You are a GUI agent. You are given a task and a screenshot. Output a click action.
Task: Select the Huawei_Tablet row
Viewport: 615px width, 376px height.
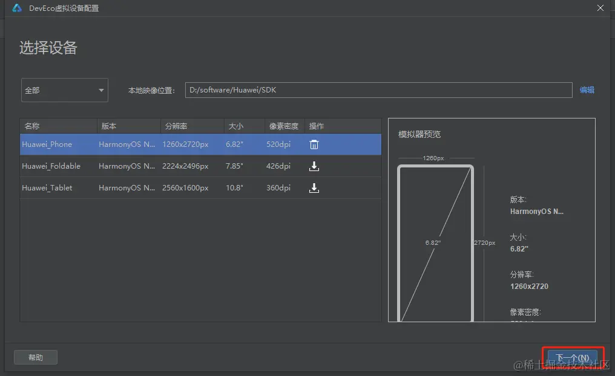pos(200,188)
